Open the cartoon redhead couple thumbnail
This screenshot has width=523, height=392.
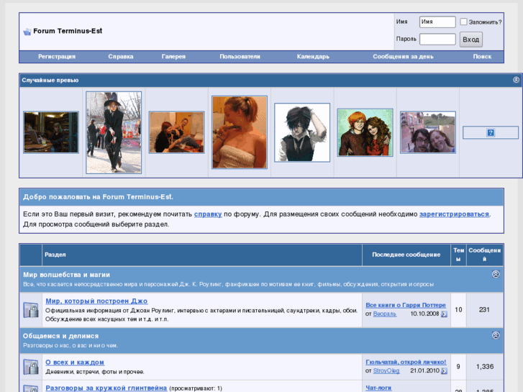(365, 132)
